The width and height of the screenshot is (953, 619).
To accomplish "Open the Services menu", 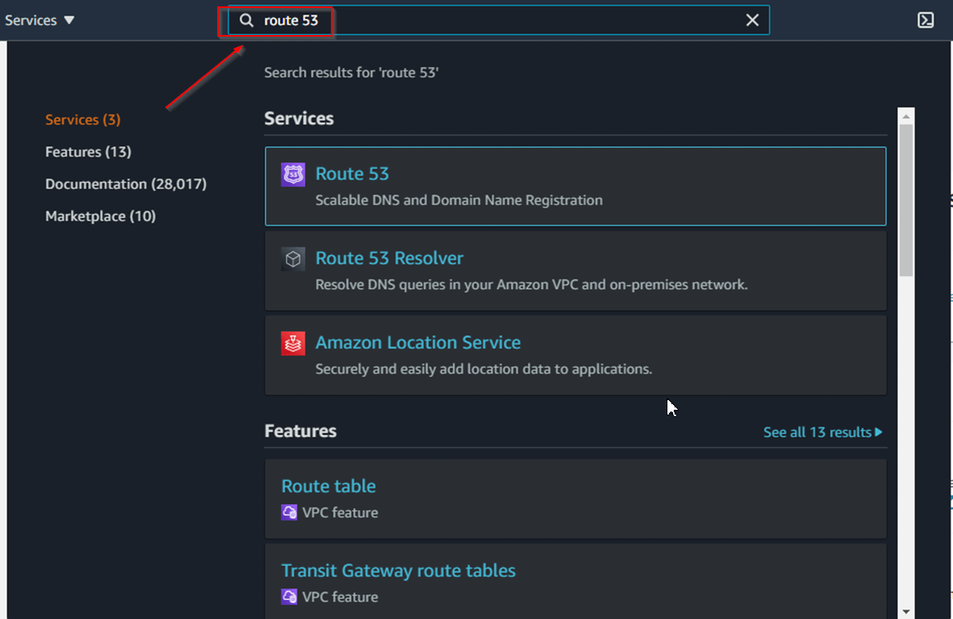I will pyautogui.click(x=29, y=20).
